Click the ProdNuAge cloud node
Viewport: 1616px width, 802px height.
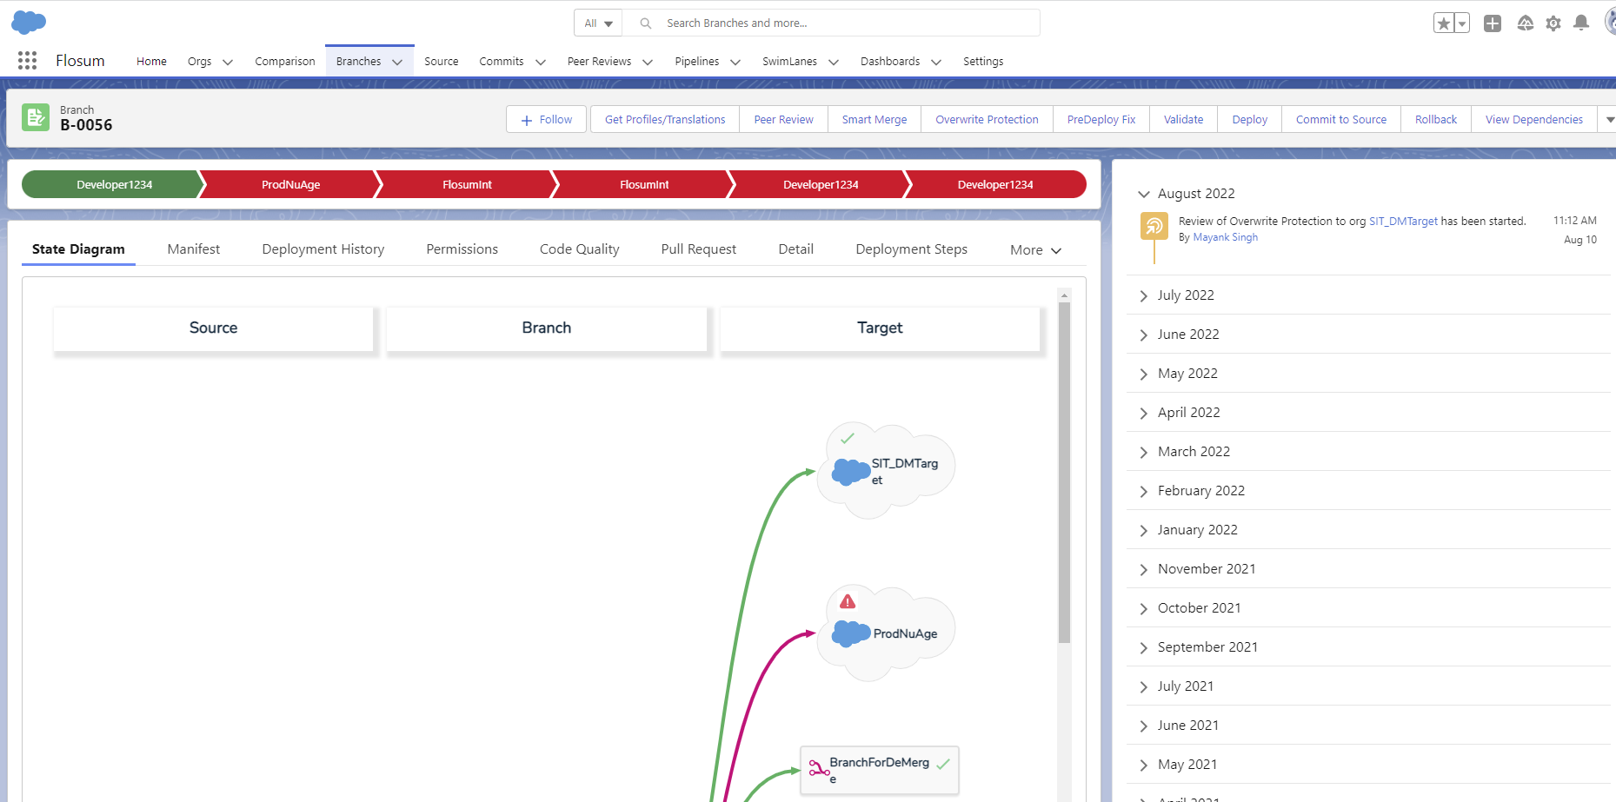pyautogui.click(x=886, y=633)
